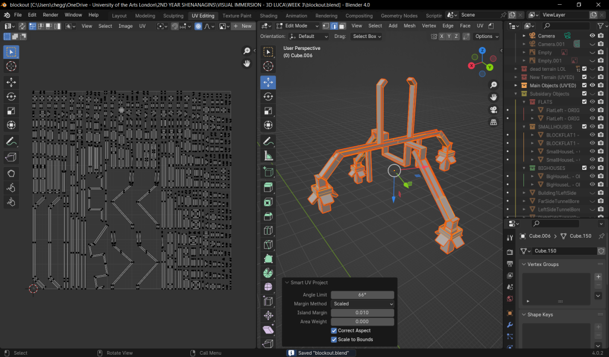
Task: Switch to the Texture Paint workspace tab
Action: [x=237, y=15]
